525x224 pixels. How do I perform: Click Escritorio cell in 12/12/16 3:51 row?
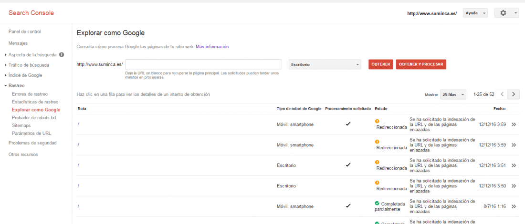point(286,165)
